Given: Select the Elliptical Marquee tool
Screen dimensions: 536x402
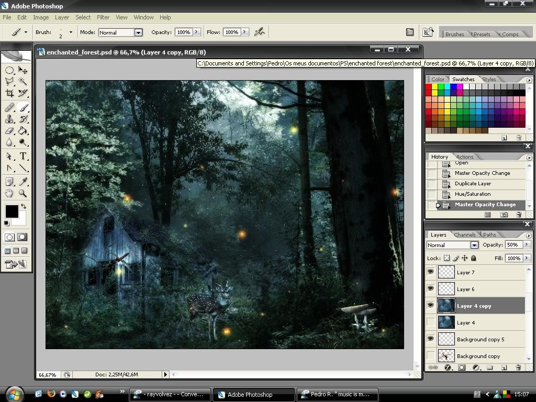Looking at the screenshot, I should point(9,71).
